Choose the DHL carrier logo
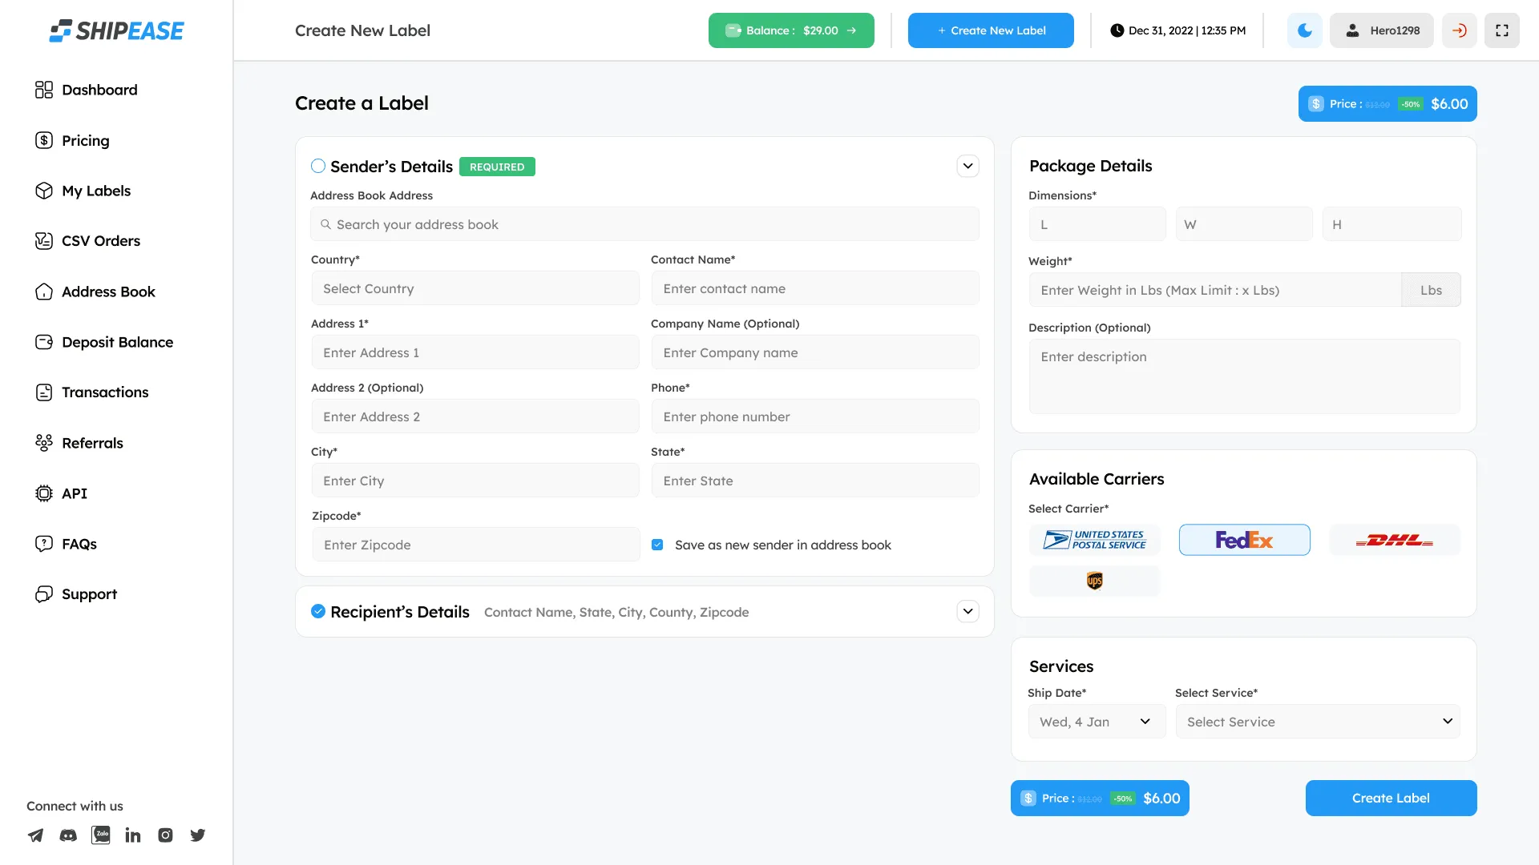 [x=1394, y=541]
